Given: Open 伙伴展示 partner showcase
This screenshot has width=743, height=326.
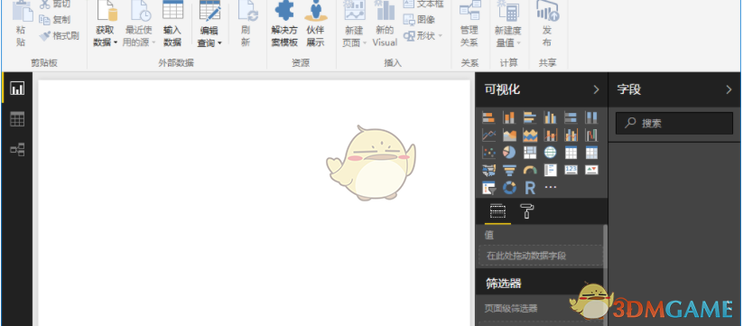Looking at the screenshot, I should [x=315, y=23].
